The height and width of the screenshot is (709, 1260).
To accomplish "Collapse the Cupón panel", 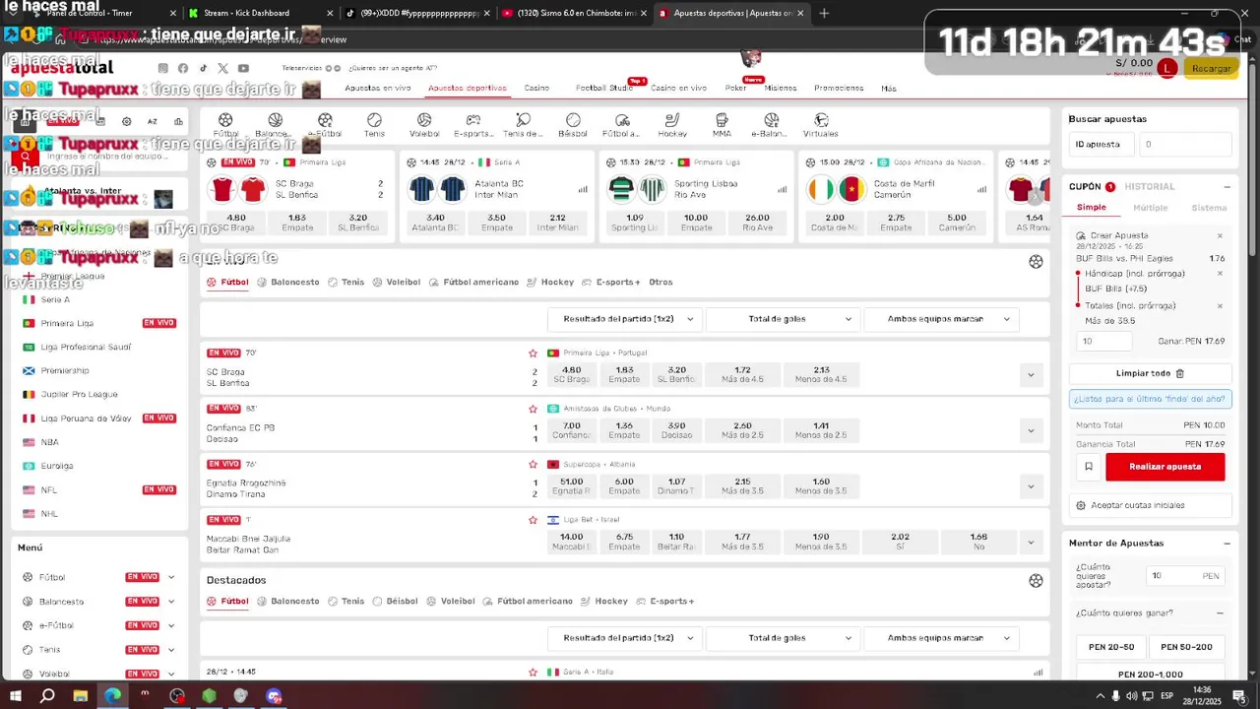I will [1227, 186].
